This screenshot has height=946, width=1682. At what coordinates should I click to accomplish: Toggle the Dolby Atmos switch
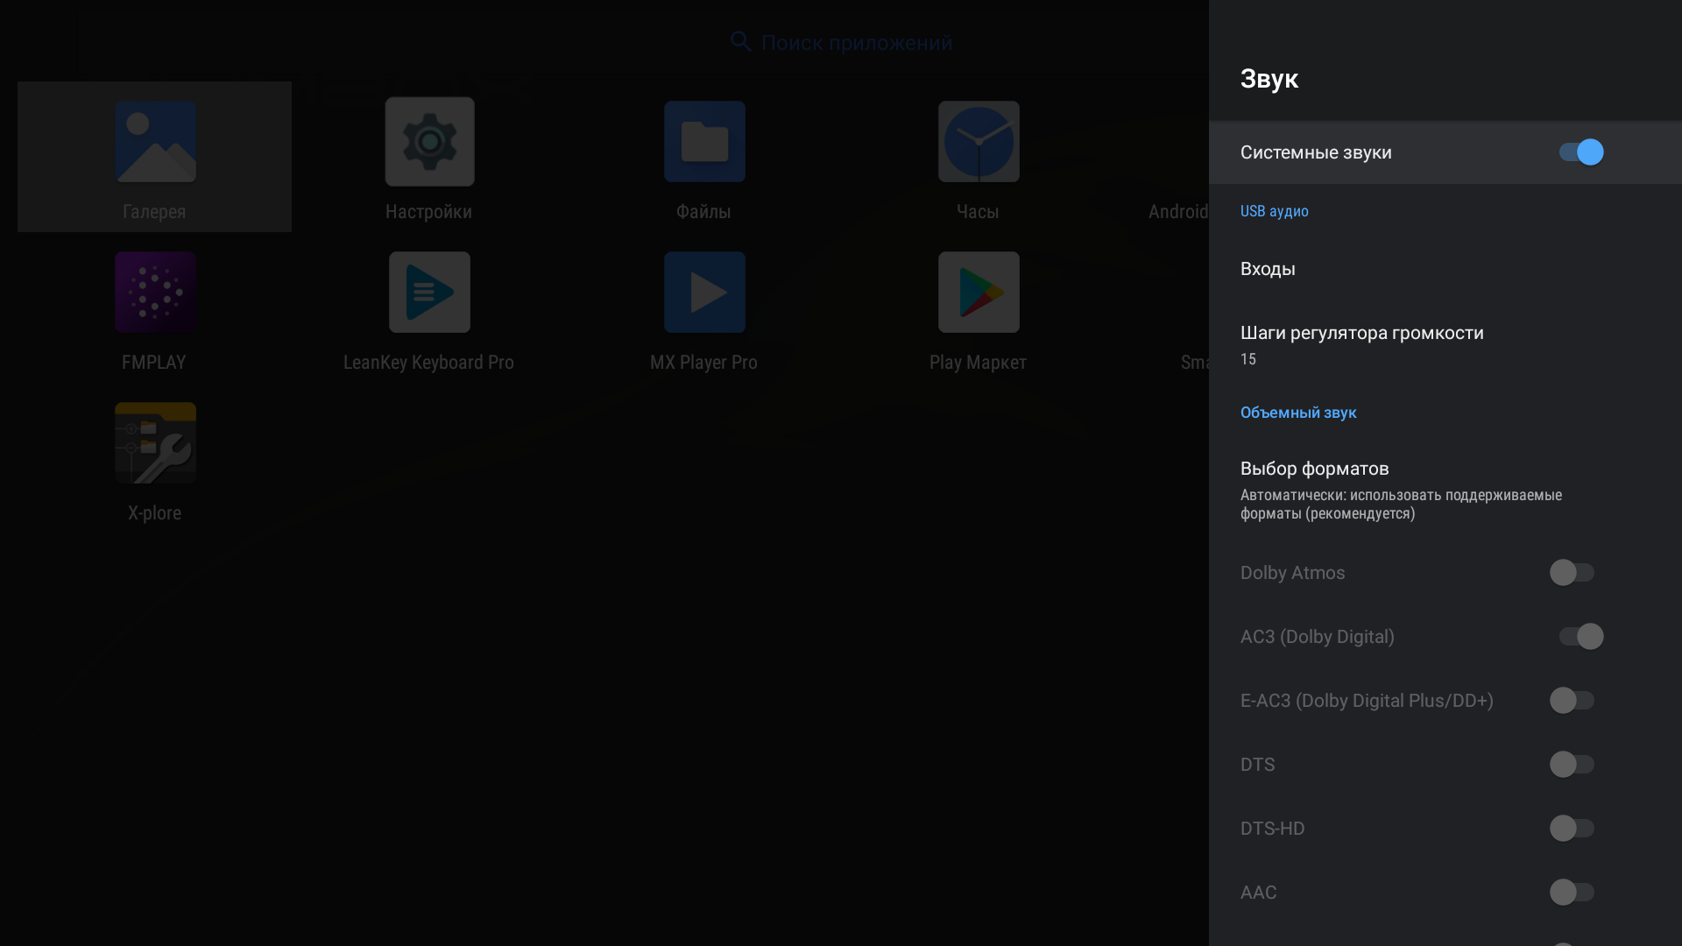[x=1572, y=573]
